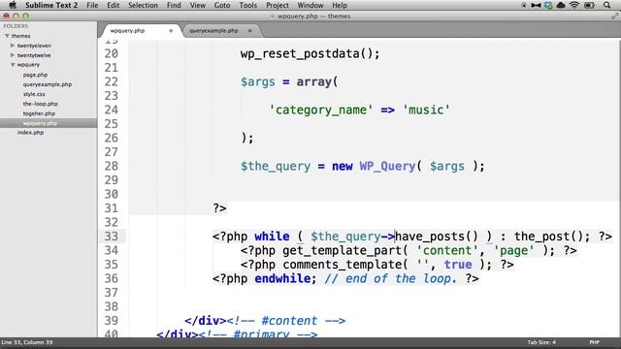
Task: Open the Edit menu
Action: [x=113, y=5]
